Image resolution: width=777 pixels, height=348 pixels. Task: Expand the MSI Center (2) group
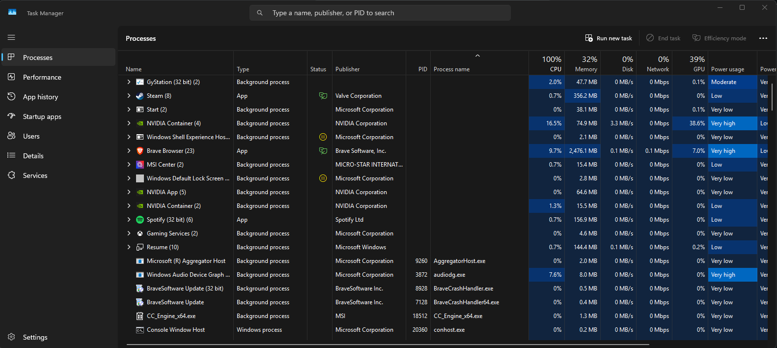click(129, 165)
